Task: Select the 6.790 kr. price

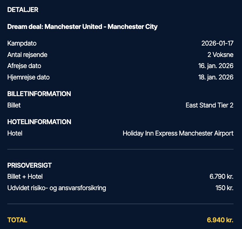Action: click(221, 176)
